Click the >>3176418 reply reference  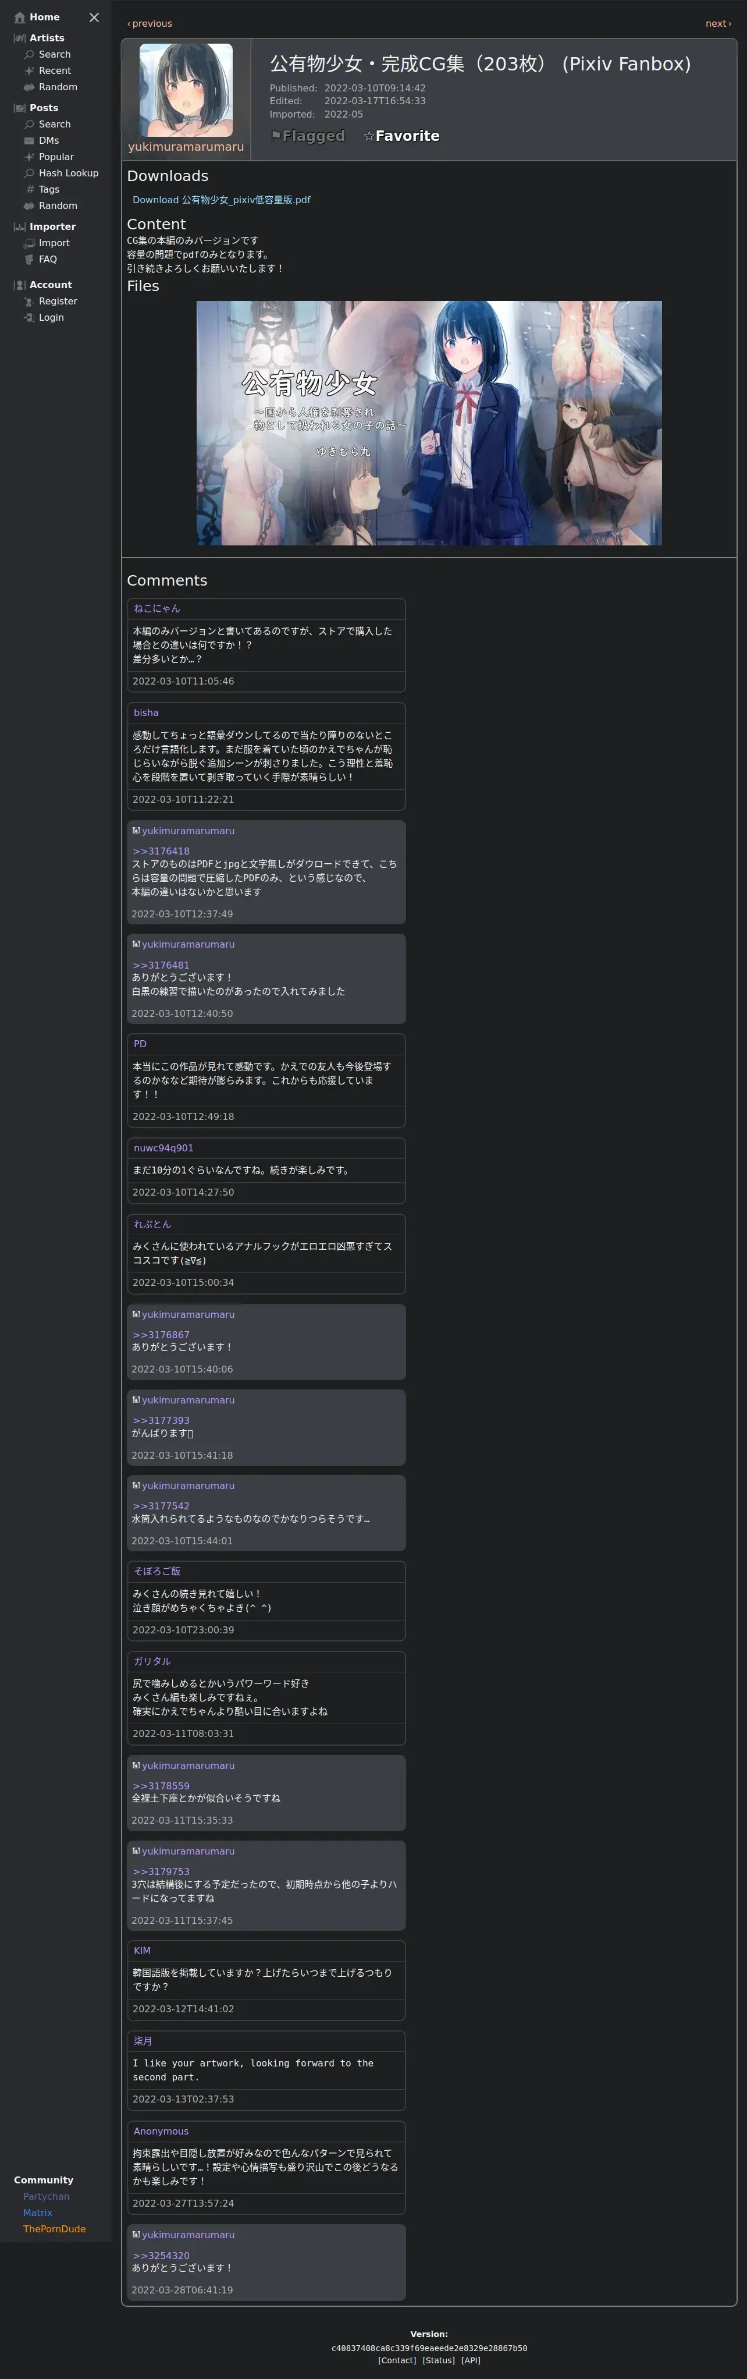coord(161,852)
